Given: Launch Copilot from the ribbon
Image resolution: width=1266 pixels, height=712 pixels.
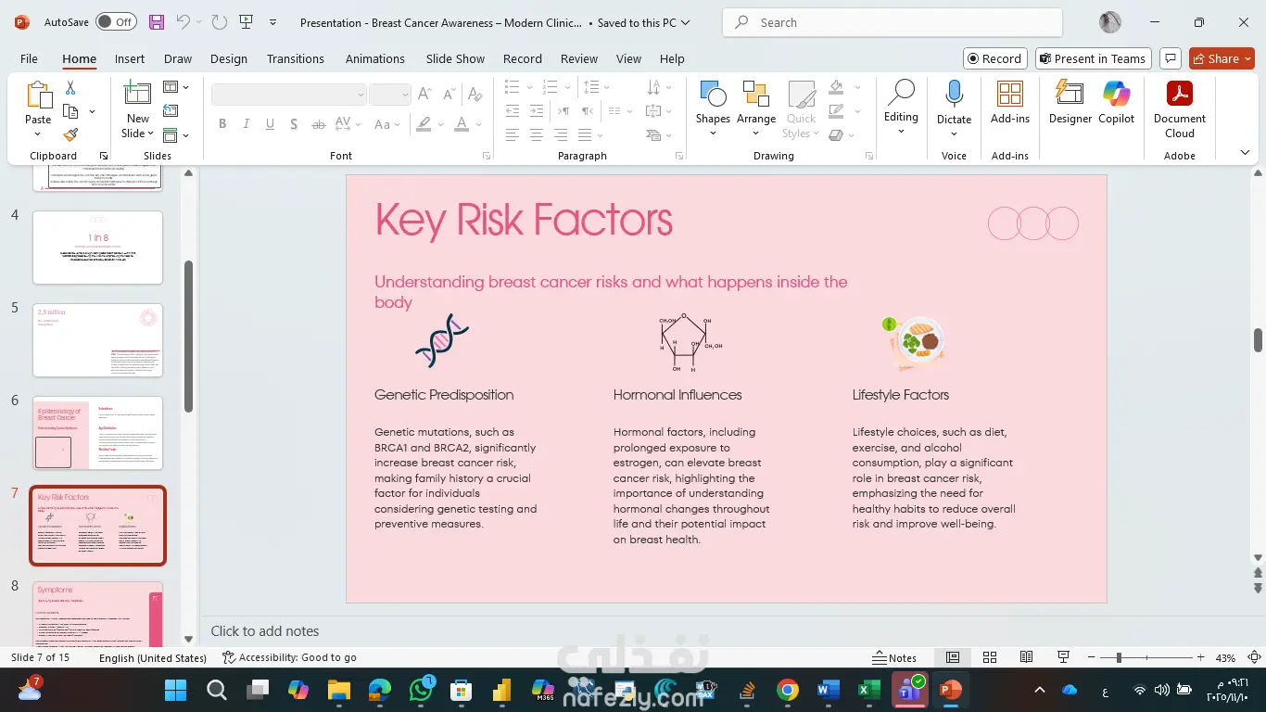Looking at the screenshot, I should 1116,102.
